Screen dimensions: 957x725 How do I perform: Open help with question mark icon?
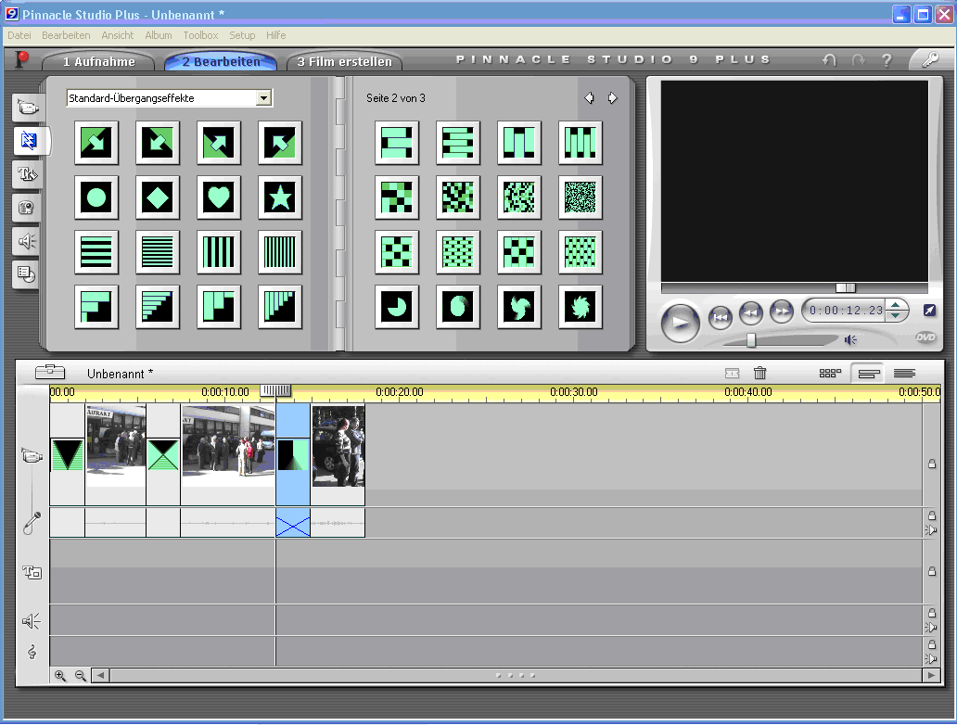[887, 60]
